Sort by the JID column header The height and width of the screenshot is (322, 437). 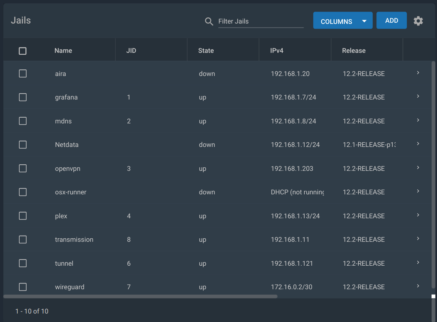pos(131,51)
